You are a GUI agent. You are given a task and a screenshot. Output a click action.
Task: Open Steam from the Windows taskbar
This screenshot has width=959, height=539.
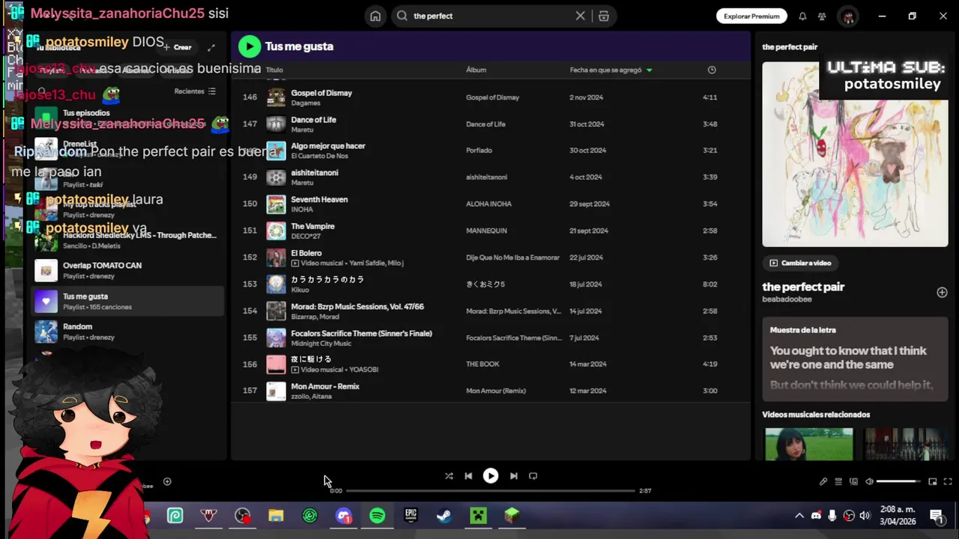click(444, 516)
